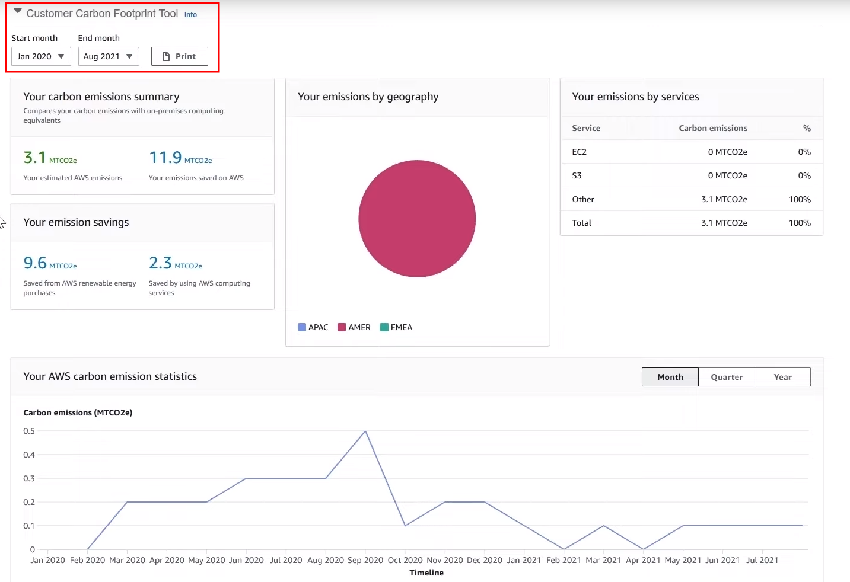The width and height of the screenshot is (850, 582).
Task: Click the percent column header
Action: click(x=807, y=128)
